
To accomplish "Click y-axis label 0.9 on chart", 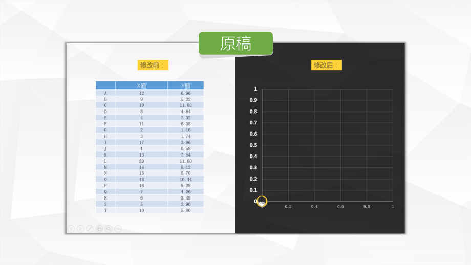I will click(253, 100).
